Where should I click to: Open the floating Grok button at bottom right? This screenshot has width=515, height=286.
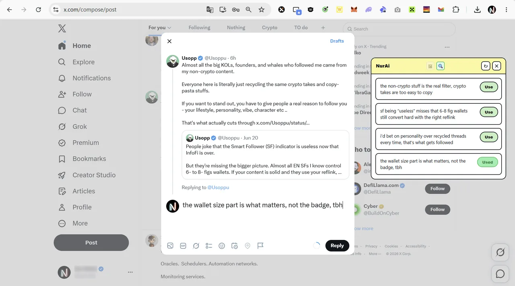[x=500, y=252]
